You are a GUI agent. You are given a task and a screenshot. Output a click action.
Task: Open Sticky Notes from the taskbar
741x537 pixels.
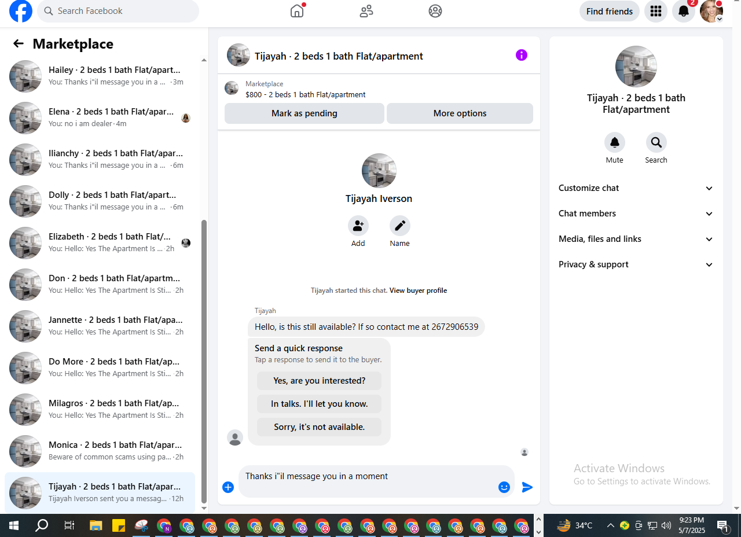[x=119, y=525]
